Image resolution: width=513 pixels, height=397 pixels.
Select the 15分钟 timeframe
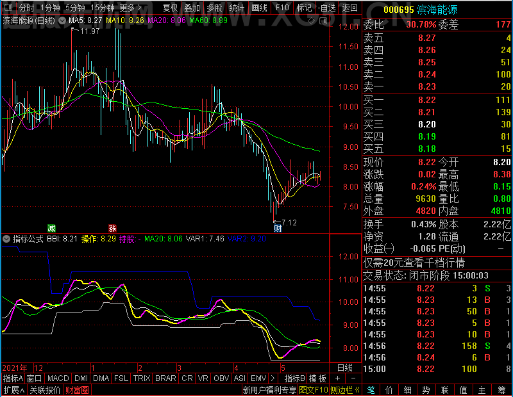(103, 8)
